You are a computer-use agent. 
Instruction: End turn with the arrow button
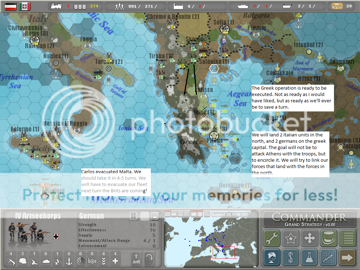point(347,258)
